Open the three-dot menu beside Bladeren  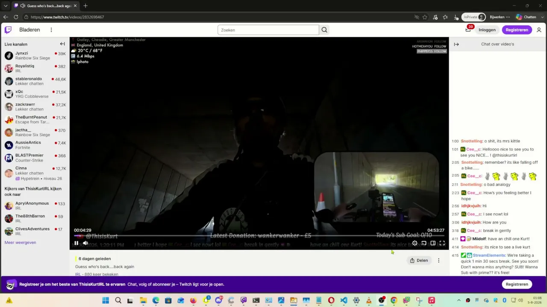(x=51, y=30)
